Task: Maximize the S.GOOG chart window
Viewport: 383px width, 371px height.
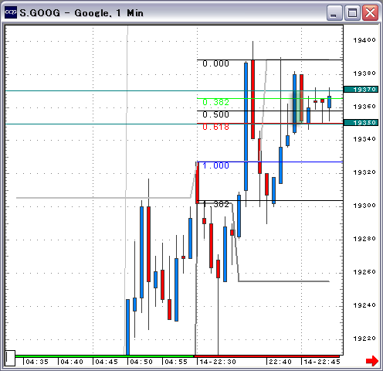Action: pos(352,13)
